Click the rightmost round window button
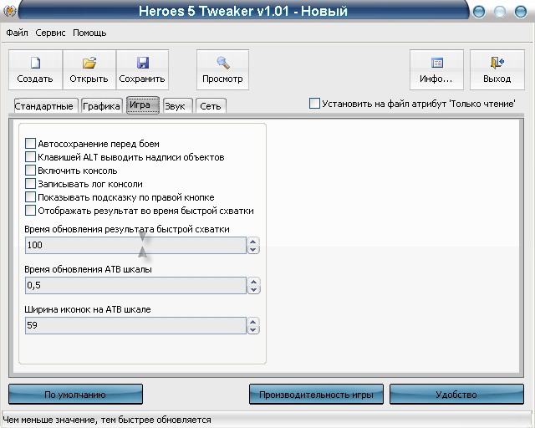The image size is (535, 428). coord(520,12)
